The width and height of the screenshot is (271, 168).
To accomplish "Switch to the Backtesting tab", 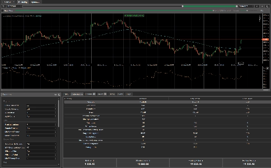I will tap(23, 2).
